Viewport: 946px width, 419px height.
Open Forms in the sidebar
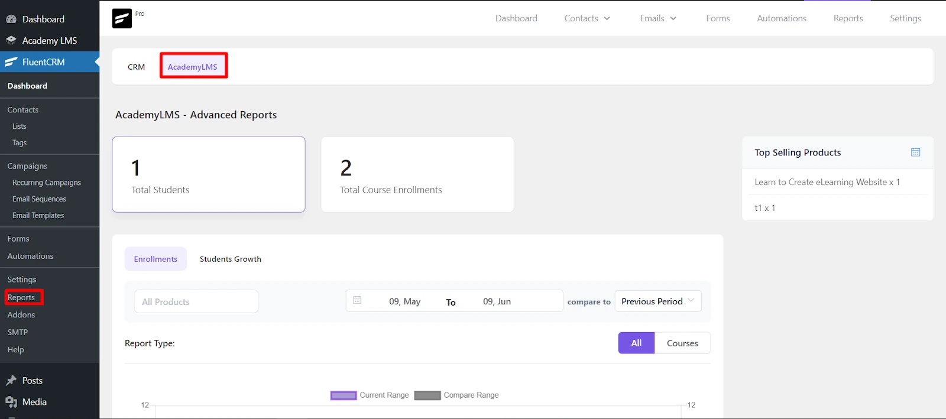pos(18,239)
